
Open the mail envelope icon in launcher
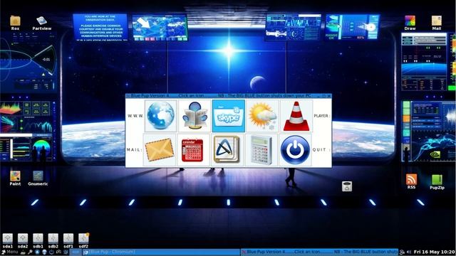coord(160,150)
